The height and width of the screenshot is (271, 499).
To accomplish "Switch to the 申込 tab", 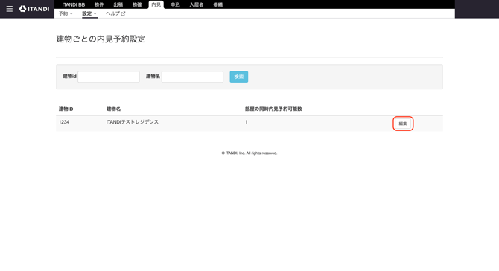I will [175, 4].
